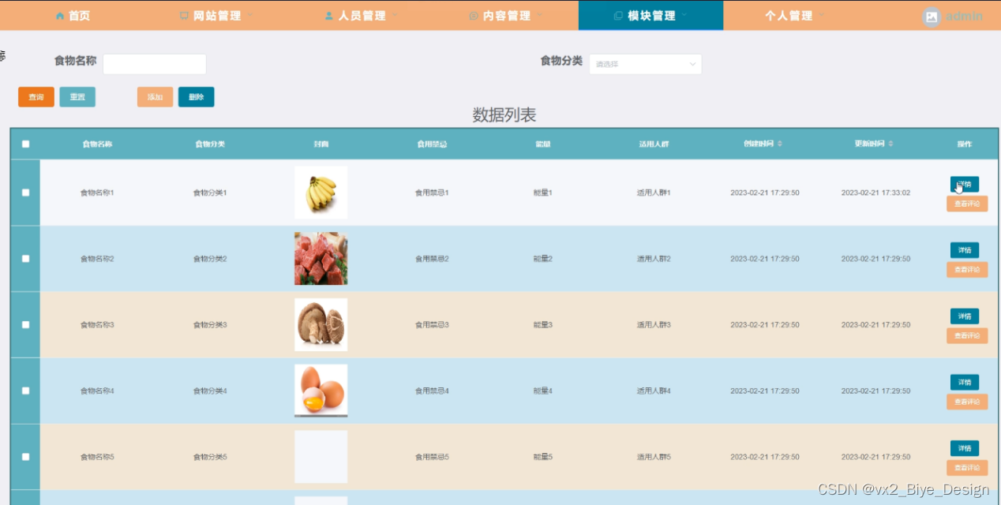Click 查看评论 for 食物名称5

pos(967,468)
